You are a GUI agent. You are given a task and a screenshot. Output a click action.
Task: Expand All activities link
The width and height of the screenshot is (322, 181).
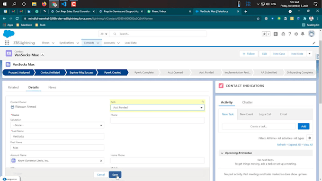(x=294, y=145)
